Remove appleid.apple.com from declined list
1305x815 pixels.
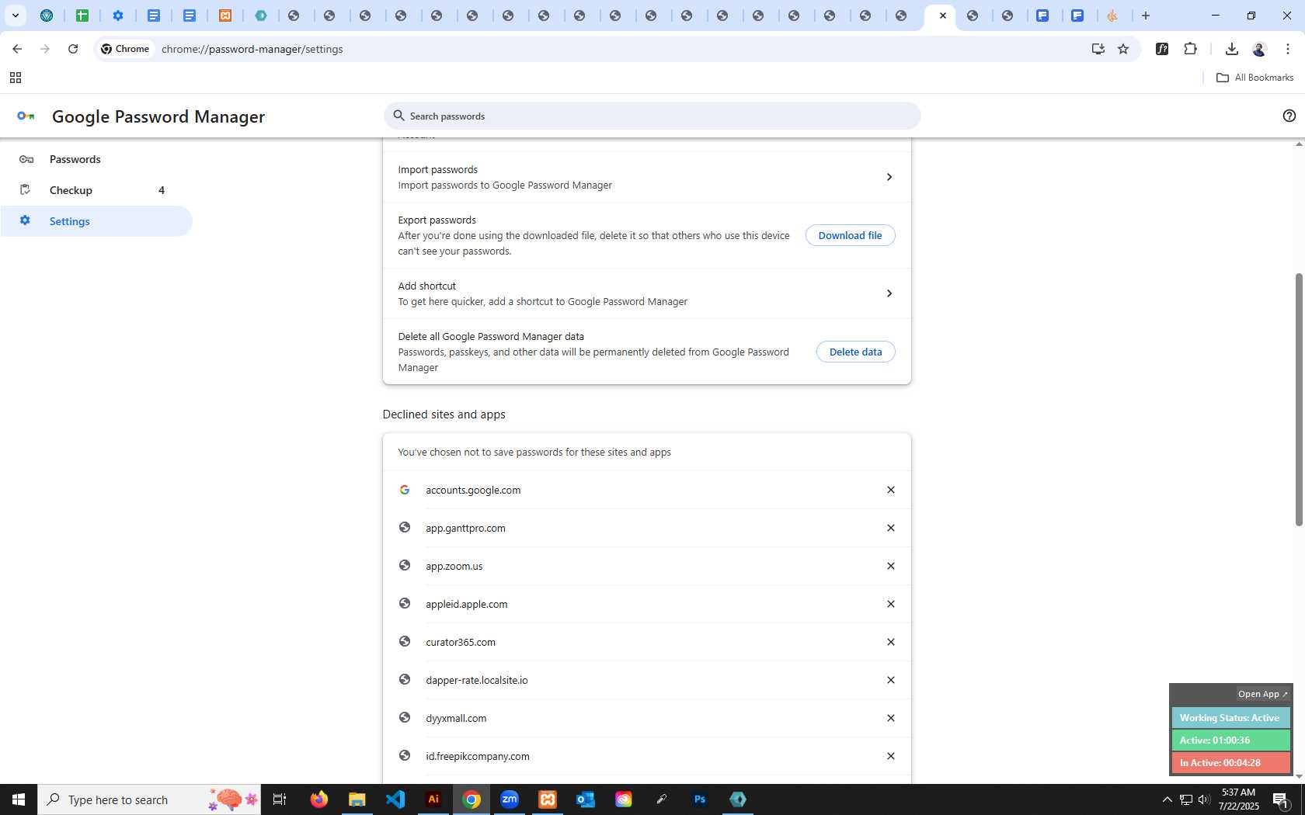coord(891,604)
